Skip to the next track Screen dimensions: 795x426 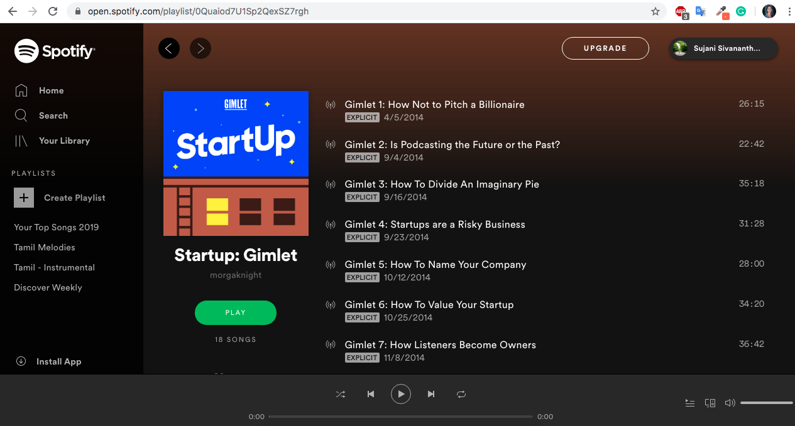tap(431, 394)
